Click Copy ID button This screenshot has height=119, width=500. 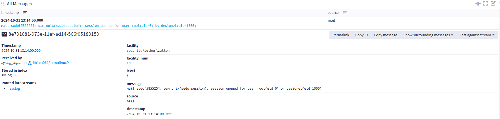pyautogui.click(x=361, y=35)
